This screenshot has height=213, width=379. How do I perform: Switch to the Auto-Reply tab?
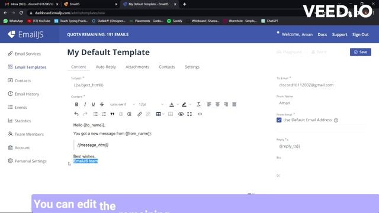click(x=106, y=67)
